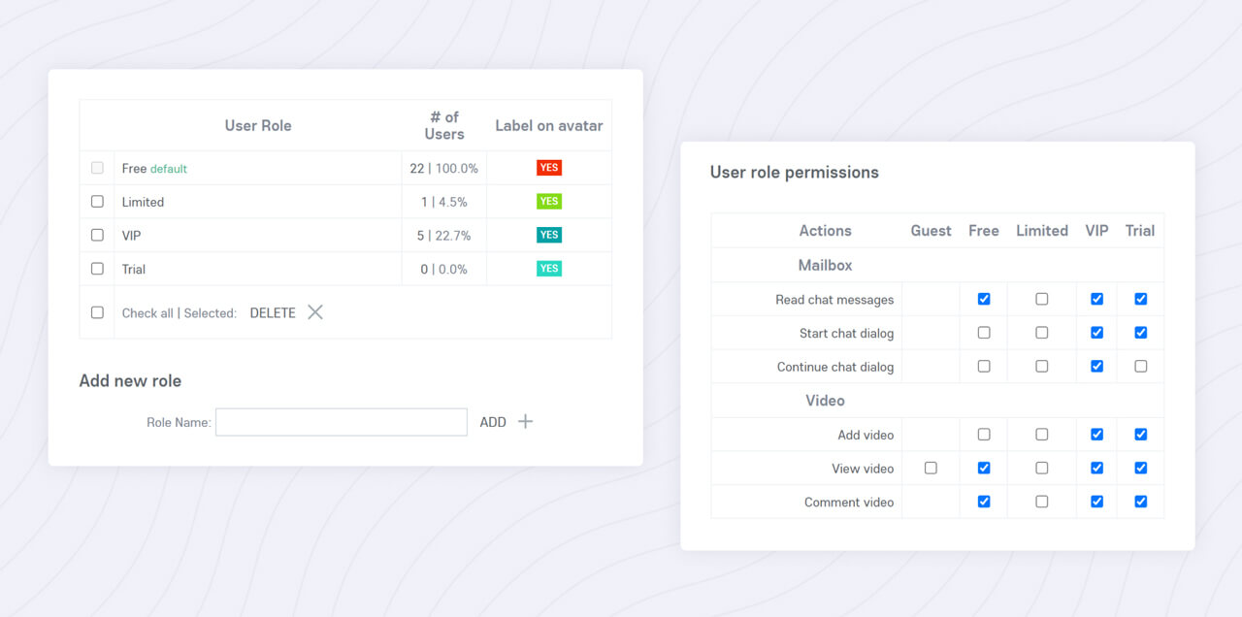The height and width of the screenshot is (617, 1242).
Task: Enable View video for Guest
Action: click(x=931, y=468)
